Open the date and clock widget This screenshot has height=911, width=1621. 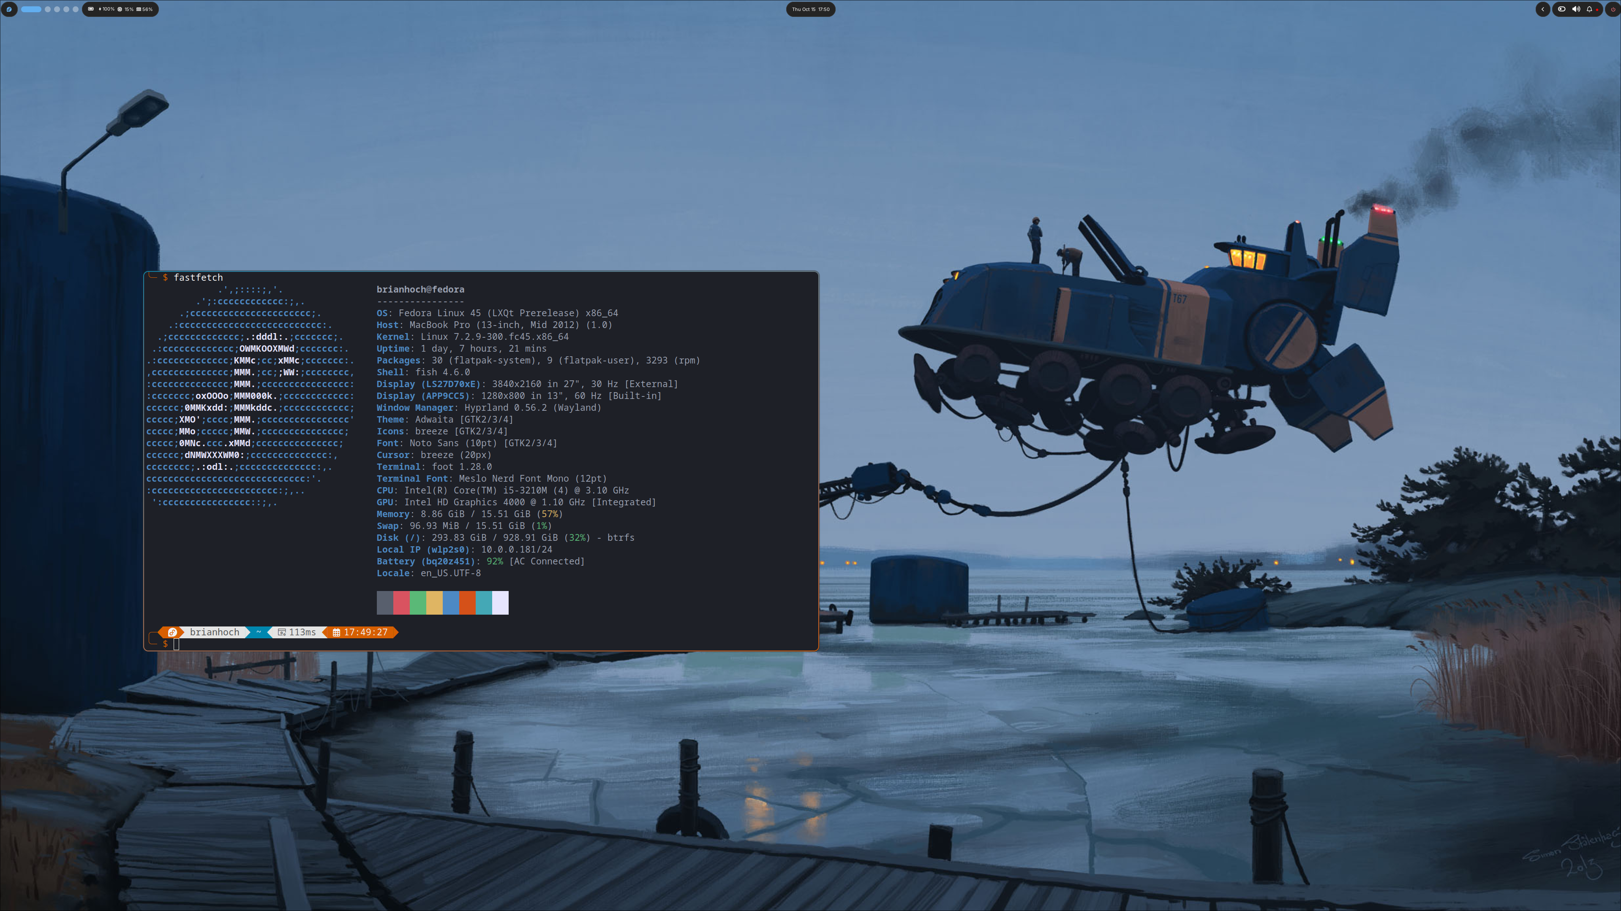click(x=810, y=9)
